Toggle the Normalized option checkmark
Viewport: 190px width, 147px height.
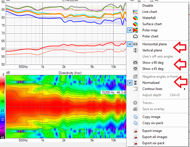tap(130, 83)
